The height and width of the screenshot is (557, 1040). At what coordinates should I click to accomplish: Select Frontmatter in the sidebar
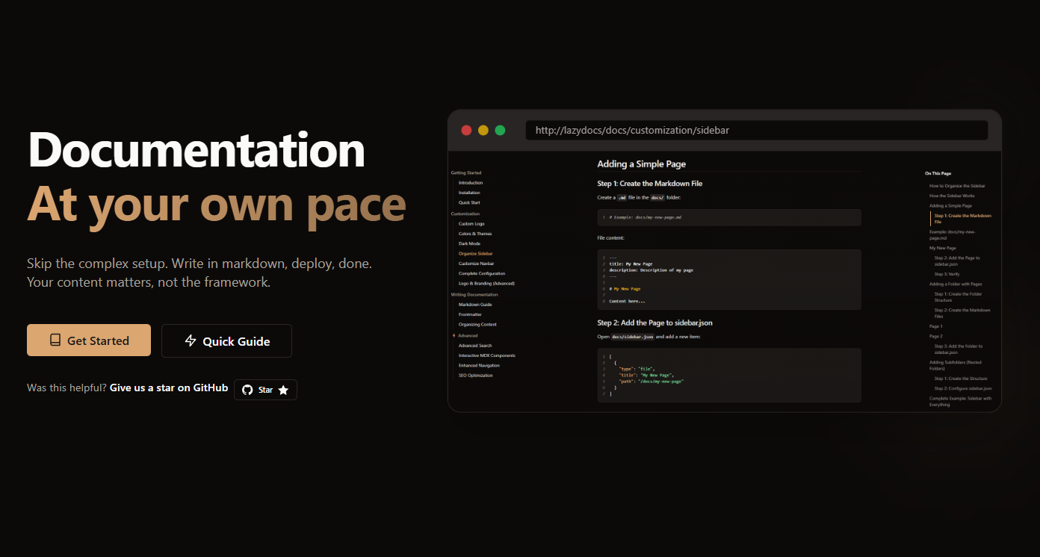click(x=470, y=314)
